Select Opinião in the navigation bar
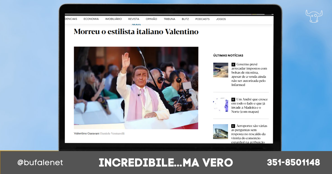The width and height of the screenshot is (332, 174). click(151, 19)
